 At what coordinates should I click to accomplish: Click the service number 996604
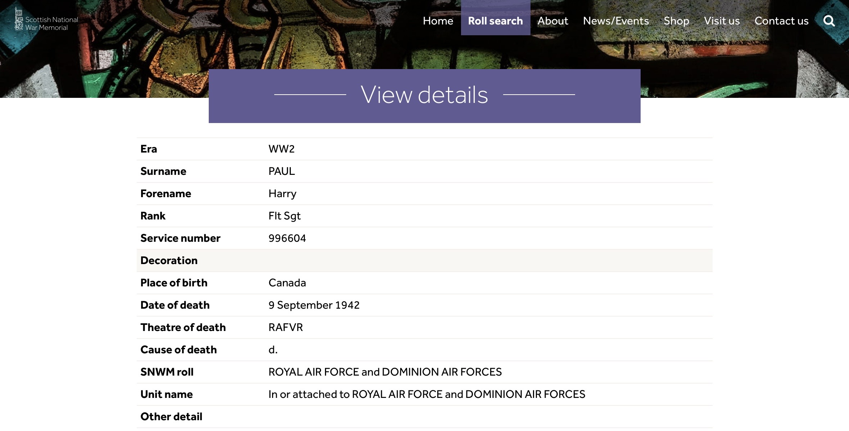287,238
